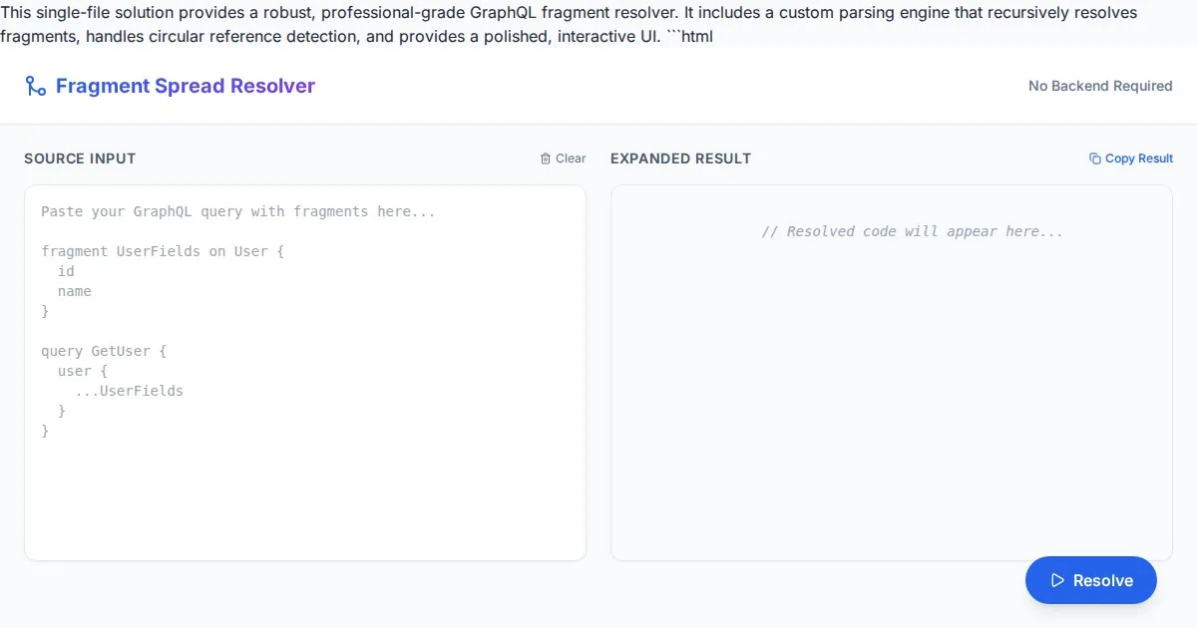Viewport: 1197px width, 628px height.
Task: Click the 'query GetUser' placeholder line
Action: (103, 351)
